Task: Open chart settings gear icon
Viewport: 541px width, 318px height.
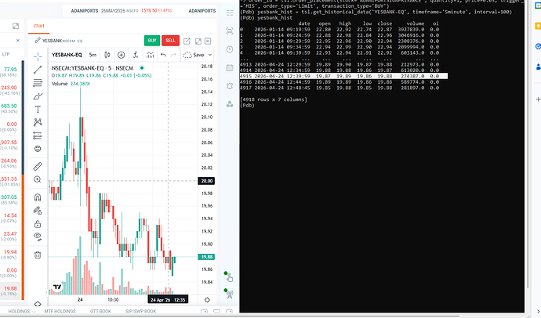Action: [x=207, y=300]
